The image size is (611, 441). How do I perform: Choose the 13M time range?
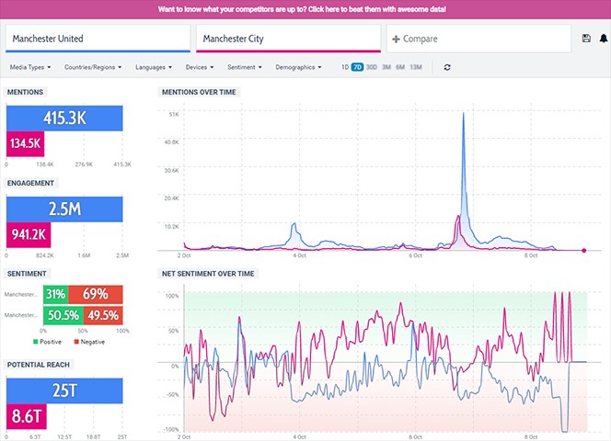[x=416, y=67]
